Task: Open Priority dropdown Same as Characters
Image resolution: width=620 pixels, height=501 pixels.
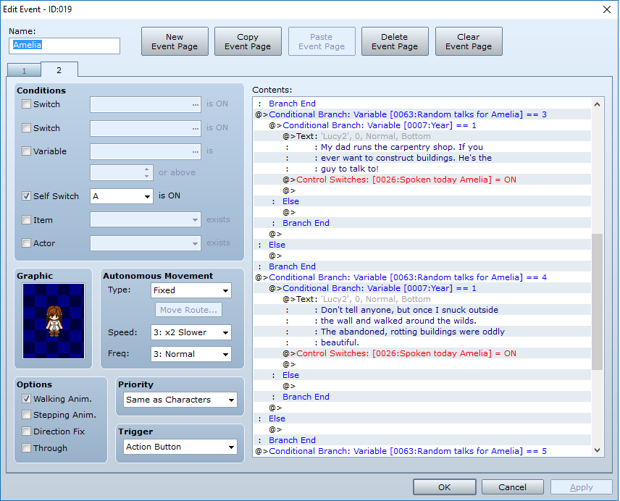Action: [180, 400]
